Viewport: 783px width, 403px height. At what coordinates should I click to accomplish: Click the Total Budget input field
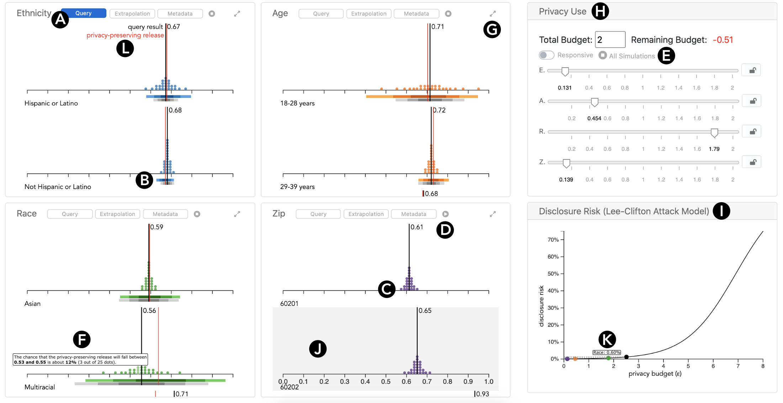click(x=610, y=40)
